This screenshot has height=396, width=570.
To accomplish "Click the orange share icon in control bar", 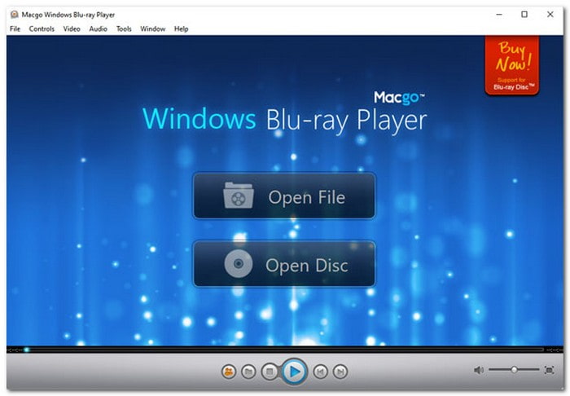I will click(229, 372).
